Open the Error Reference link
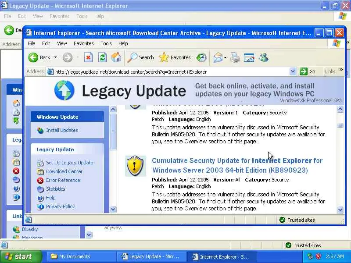The width and height of the screenshot is (351, 263). tap(63, 180)
